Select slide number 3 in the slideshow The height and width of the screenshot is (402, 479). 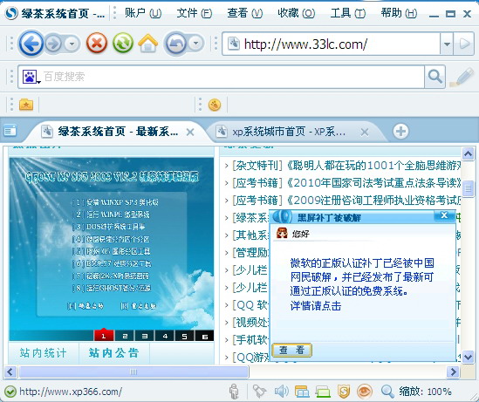145,336
